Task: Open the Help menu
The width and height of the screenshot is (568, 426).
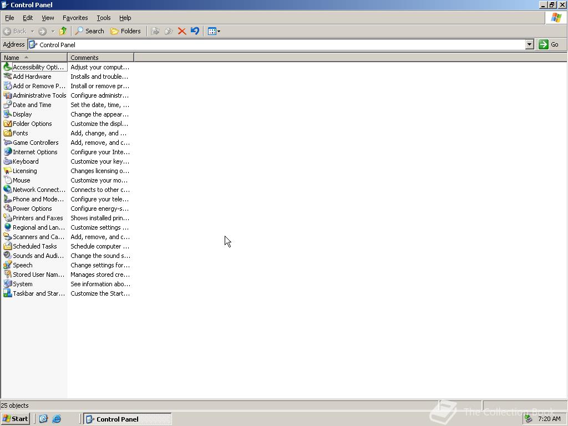Action: pyautogui.click(x=125, y=18)
